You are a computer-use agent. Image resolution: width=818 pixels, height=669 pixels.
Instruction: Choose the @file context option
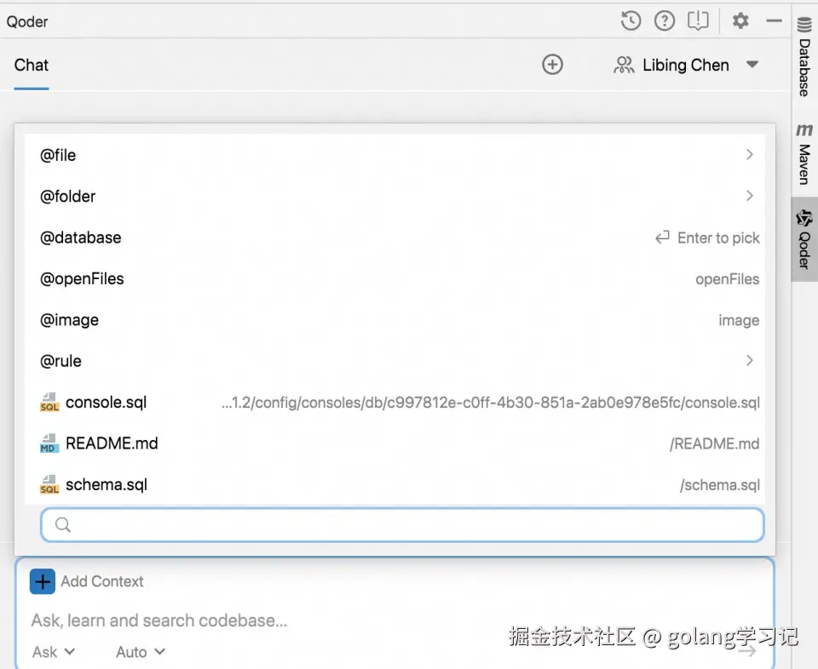(x=395, y=155)
